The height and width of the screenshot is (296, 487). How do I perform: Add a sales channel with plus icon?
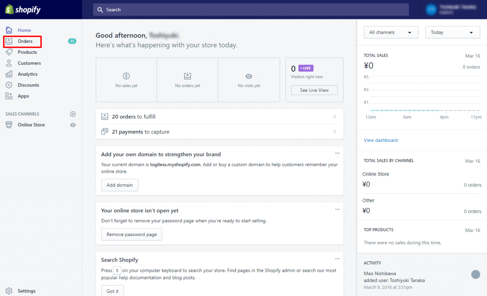tap(73, 114)
